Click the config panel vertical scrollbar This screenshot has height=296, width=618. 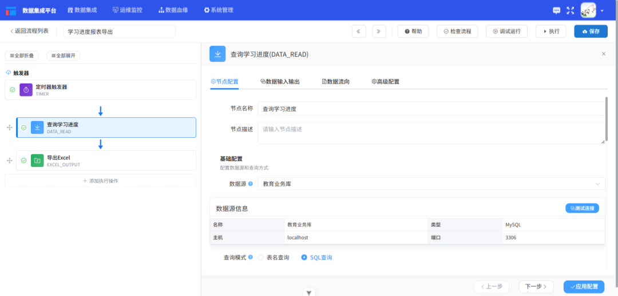tap(607, 119)
